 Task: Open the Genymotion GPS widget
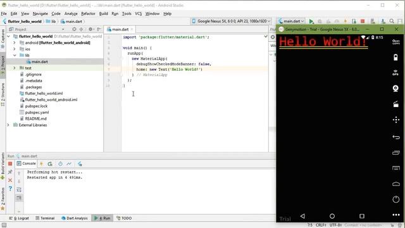tap(396, 73)
